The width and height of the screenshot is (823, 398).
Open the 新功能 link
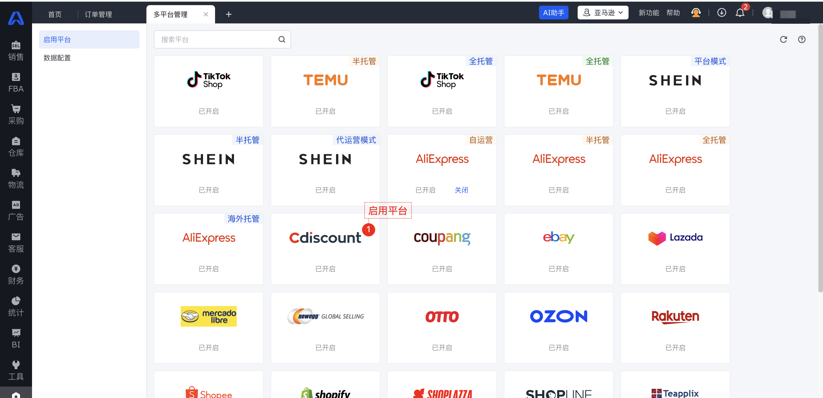[x=649, y=13]
